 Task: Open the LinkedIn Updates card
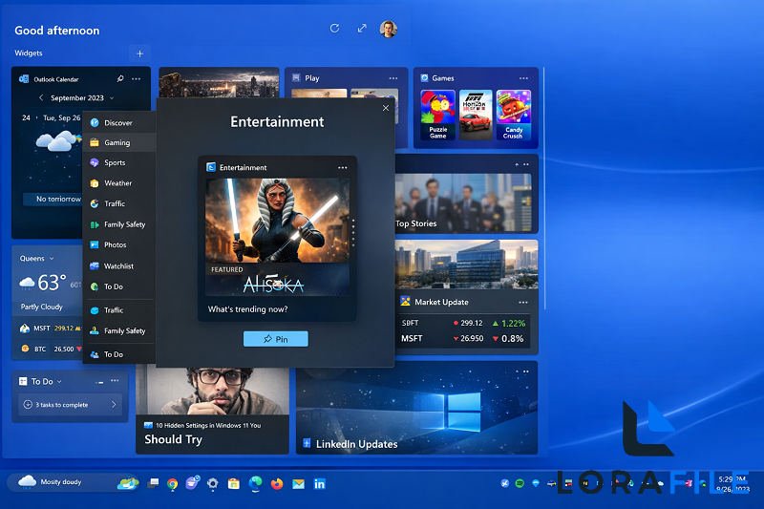point(417,408)
